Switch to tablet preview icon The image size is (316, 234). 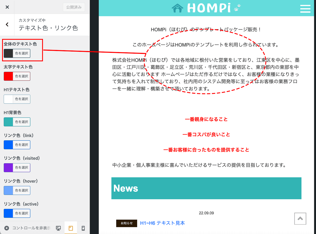pyautogui.click(x=71, y=228)
